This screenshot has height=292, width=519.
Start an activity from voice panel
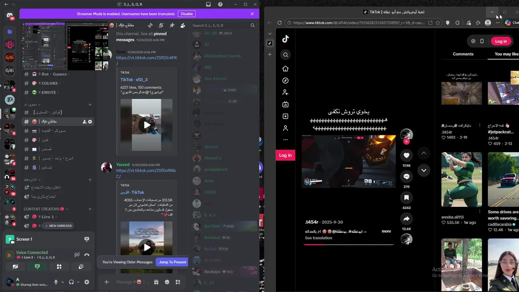[59, 266]
